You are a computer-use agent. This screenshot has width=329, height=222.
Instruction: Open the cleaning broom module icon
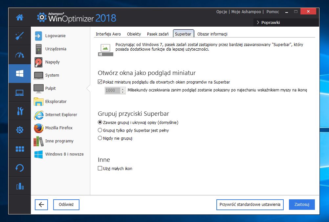coord(19,36)
